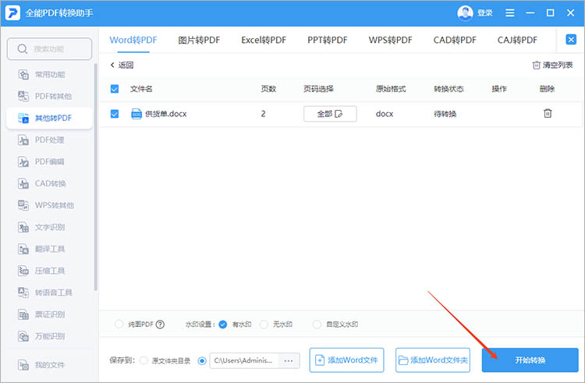Open the 常用功能 sidebar section

(49, 75)
